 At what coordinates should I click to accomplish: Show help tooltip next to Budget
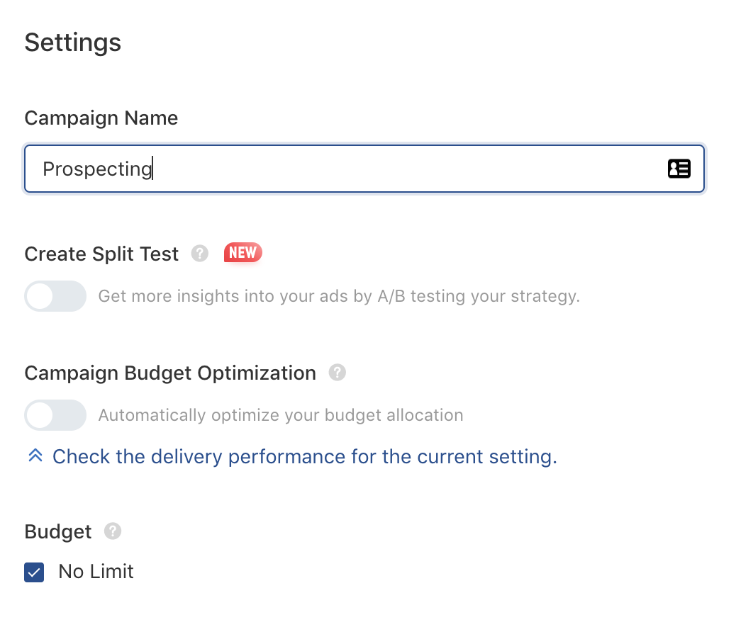coord(113,531)
